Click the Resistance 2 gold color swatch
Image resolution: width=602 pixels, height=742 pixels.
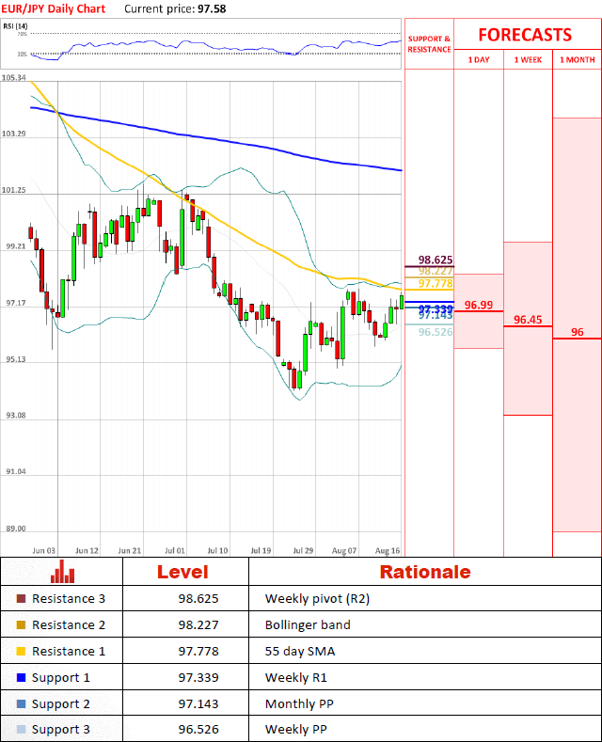[x=21, y=625]
